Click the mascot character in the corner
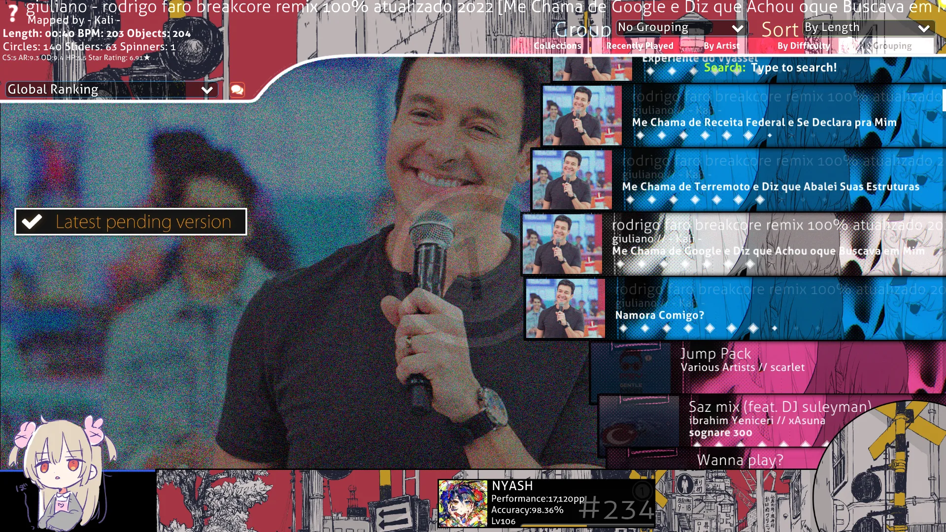Viewport: 946px width, 532px height. [x=64, y=473]
